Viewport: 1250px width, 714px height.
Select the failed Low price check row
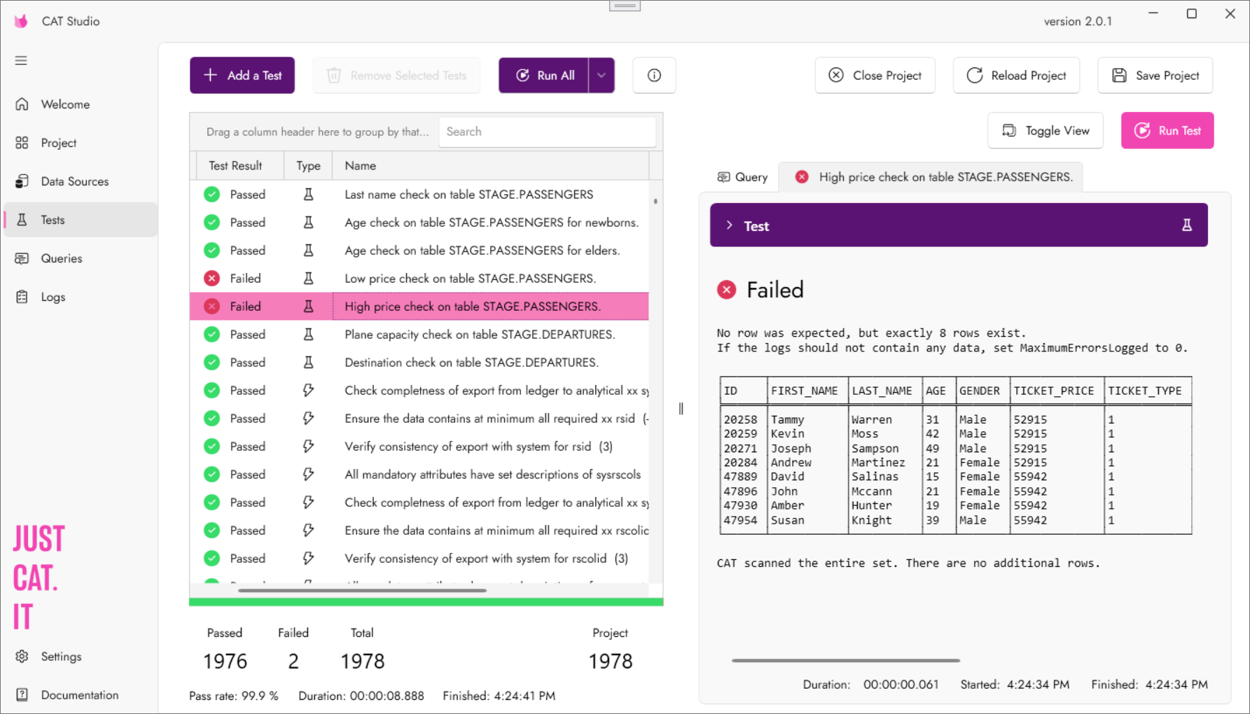point(469,279)
